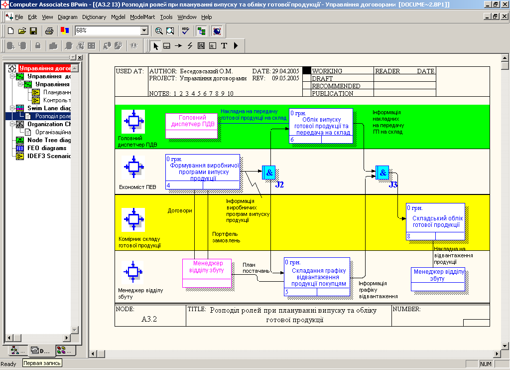510x370 pixels.
Task: Select activity 4 Формування виробничої програми
Action: [x=203, y=172]
